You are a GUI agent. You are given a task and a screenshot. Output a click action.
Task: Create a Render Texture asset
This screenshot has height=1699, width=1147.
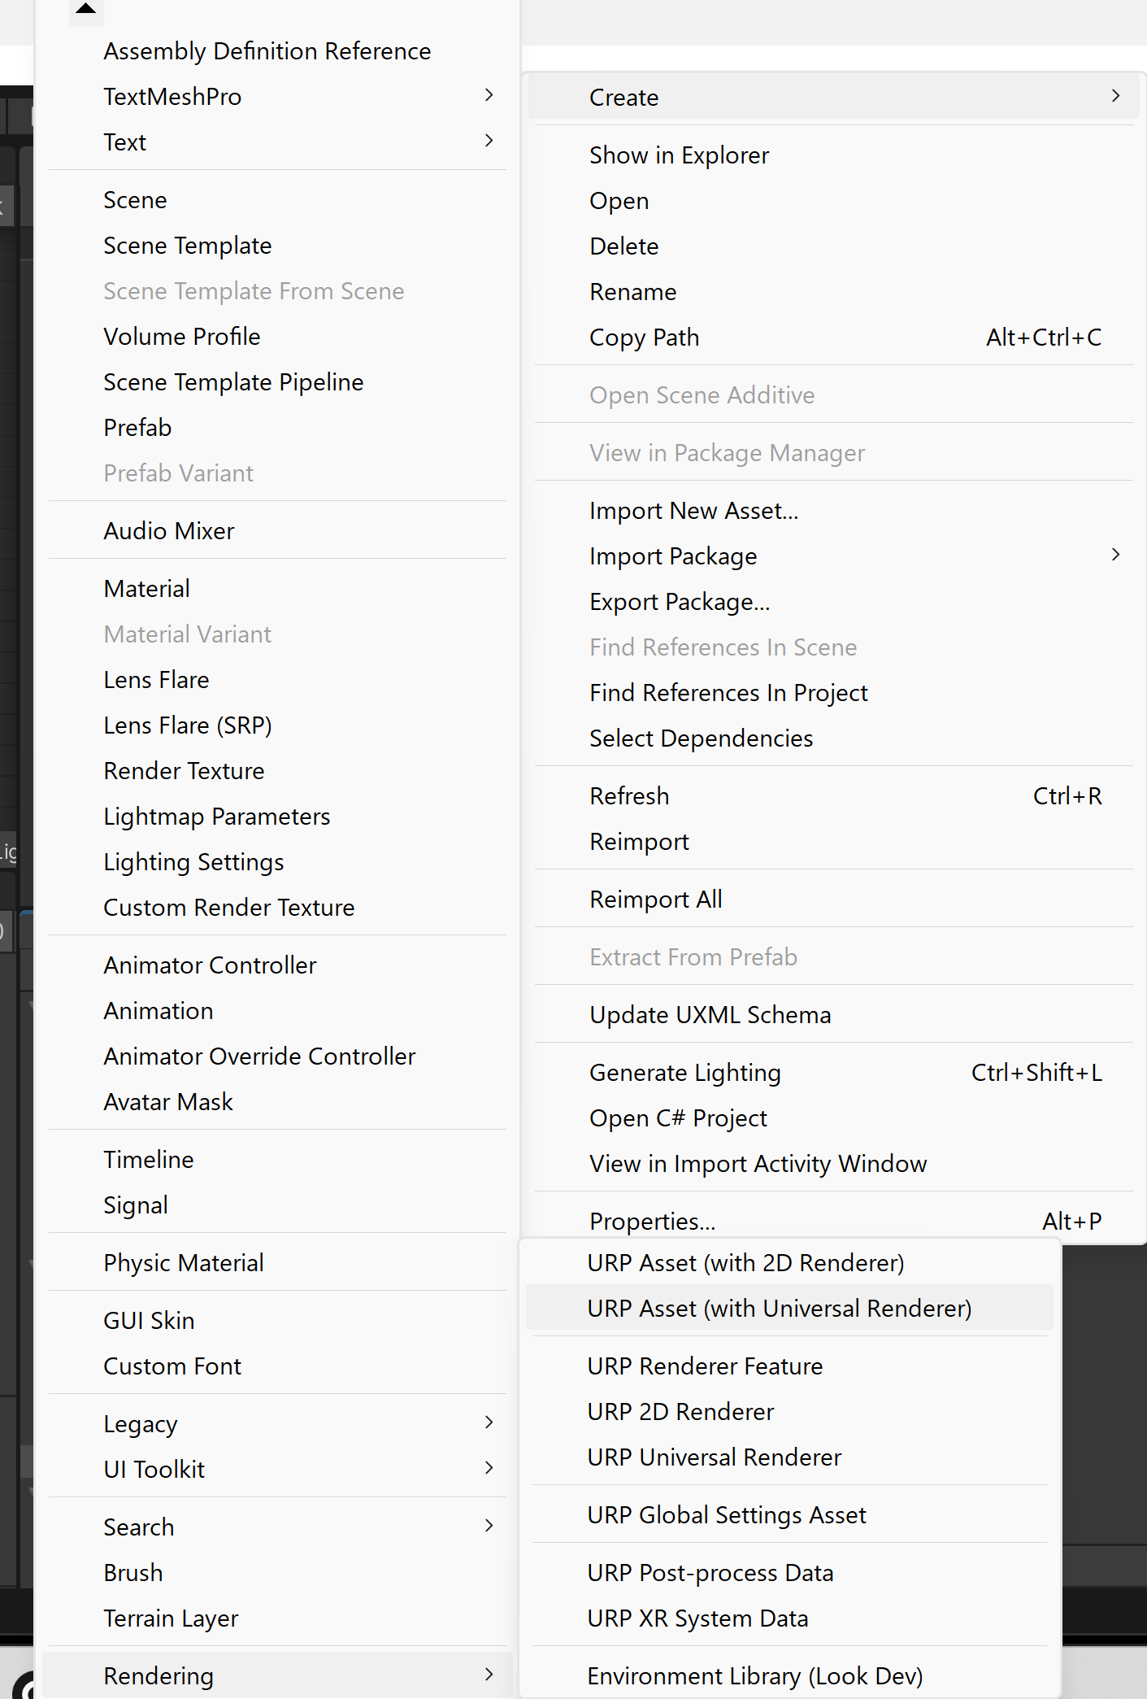click(x=184, y=771)
